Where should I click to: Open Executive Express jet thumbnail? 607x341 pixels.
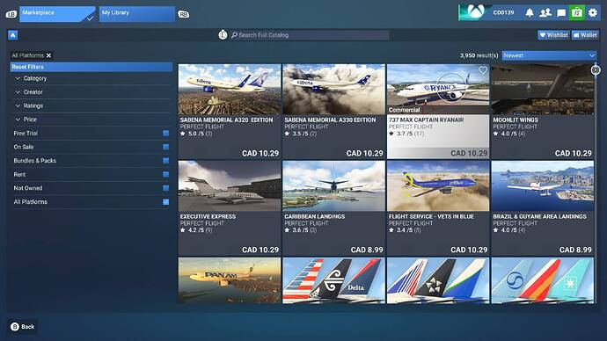coord(230,186)
